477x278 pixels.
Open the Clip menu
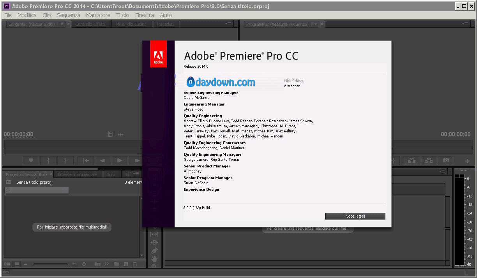(x=47, y=15)
